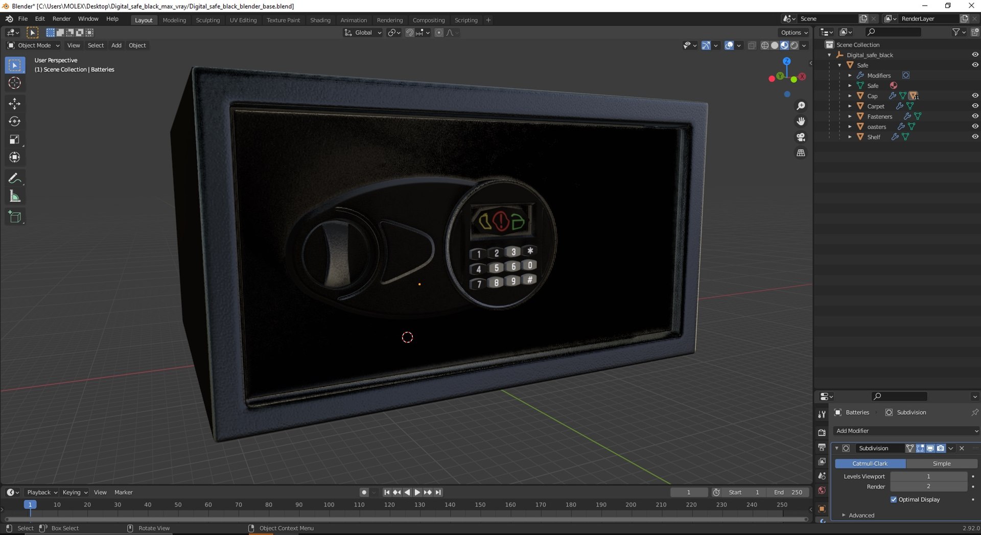Switch perspective/orthographic with the grid gizmo
The height and width of the screenshot is (535, 981).
pos(801,153)
